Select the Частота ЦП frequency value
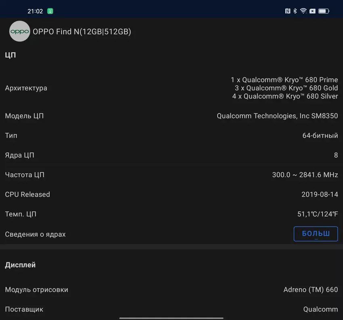Screen dimensions: 343x320 (305, 175)
